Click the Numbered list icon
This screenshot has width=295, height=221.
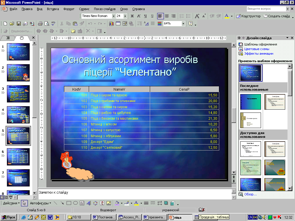pyautogui.click(x=181, y=16)
